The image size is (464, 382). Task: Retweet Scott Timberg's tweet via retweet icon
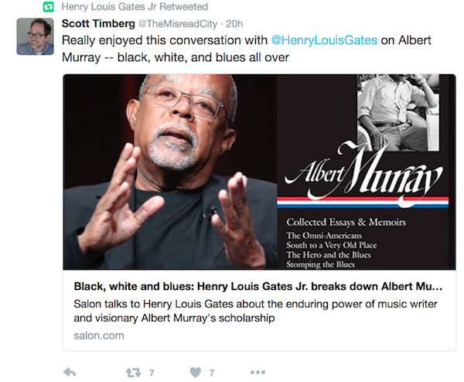click(x=133, y=373)
